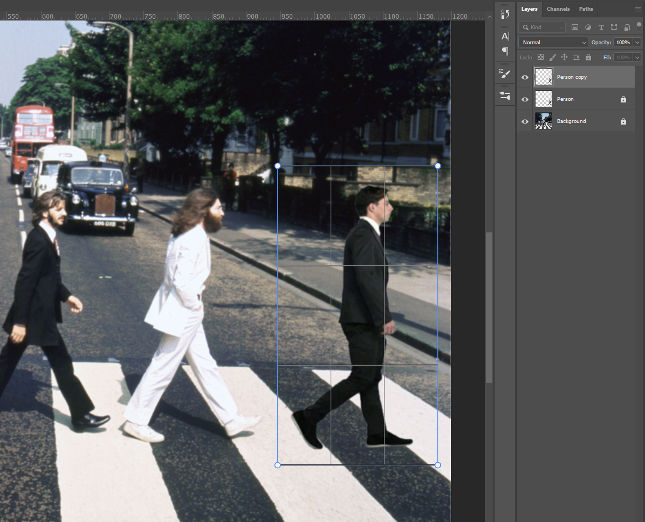This screenshot has width=645, height=522.
Task: Click the lock icon on Person layer
Action: tap(623, 99)
